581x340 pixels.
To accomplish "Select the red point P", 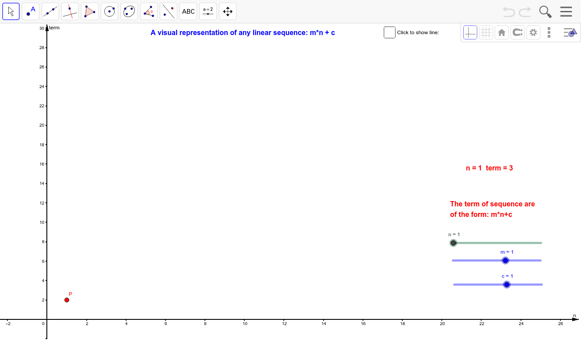I will coord(67,300).
